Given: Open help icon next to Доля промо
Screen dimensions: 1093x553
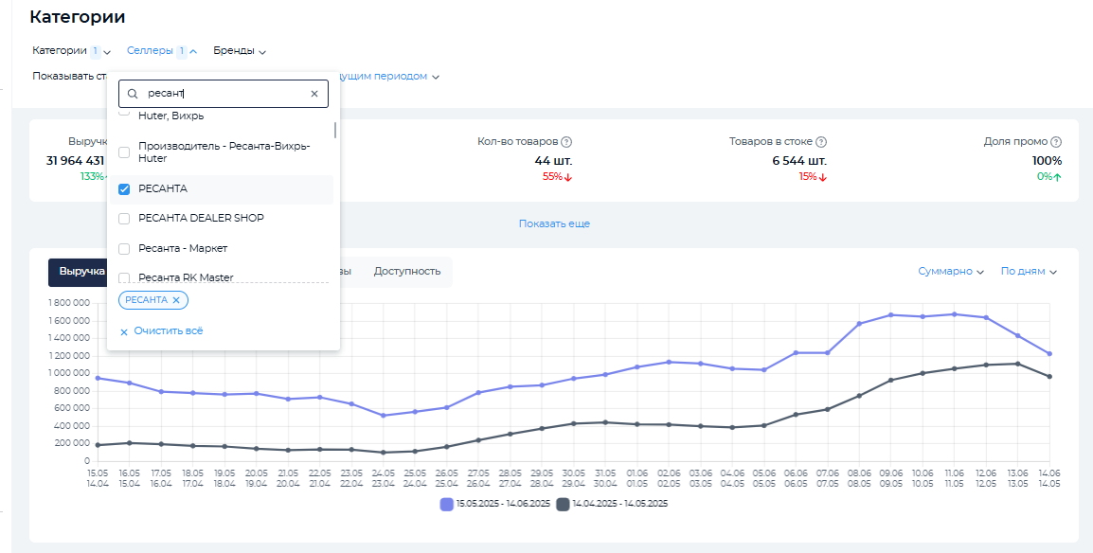Looking at the screenshot, I should point(1056,142).
